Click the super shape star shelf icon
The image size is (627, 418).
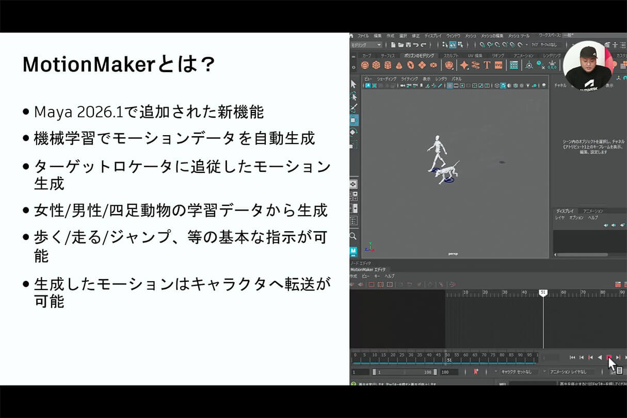pos(464,65)
